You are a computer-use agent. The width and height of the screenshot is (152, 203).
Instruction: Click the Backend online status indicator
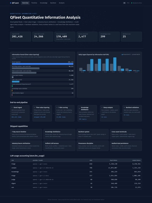click(137, 3)
